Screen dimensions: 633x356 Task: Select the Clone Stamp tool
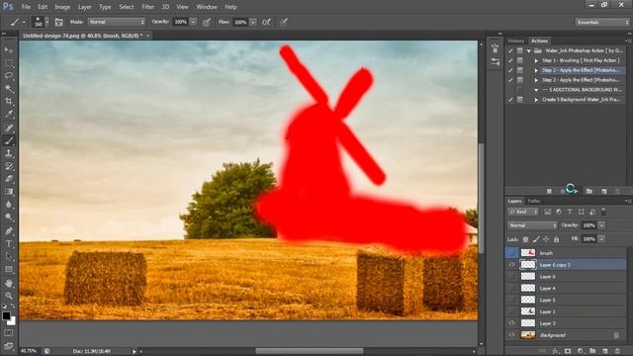[9, 153]
